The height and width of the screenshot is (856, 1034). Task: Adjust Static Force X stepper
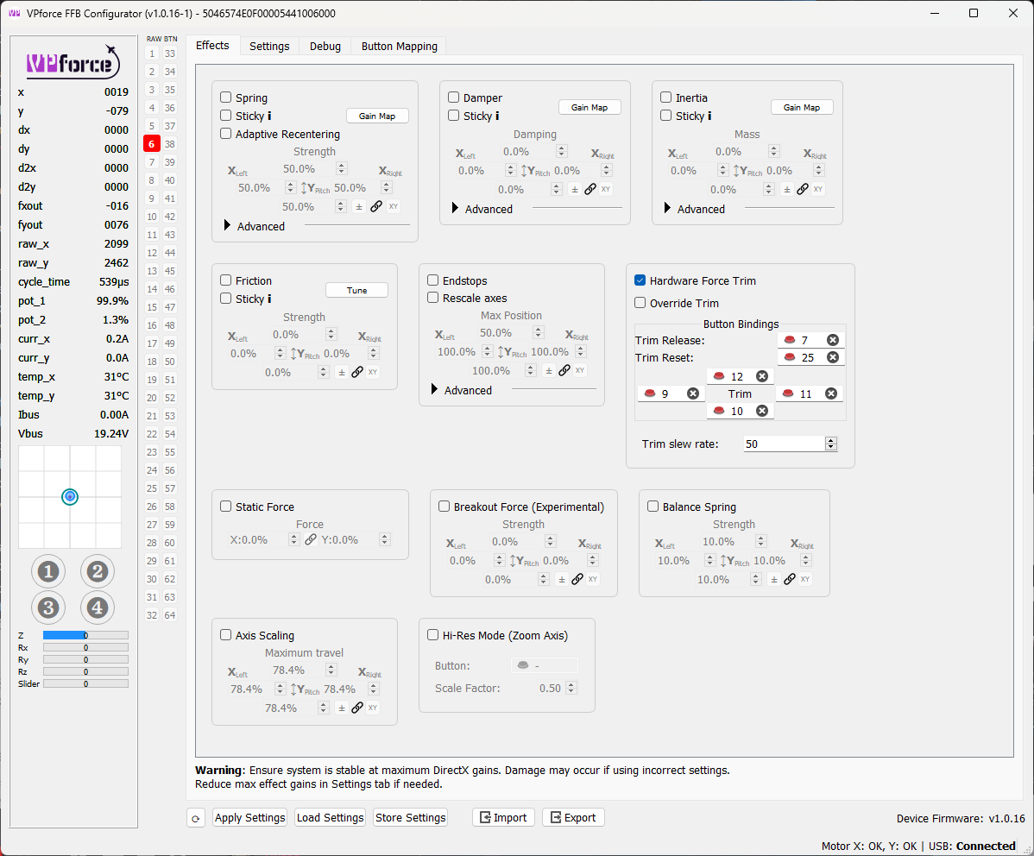pos(294,539)
